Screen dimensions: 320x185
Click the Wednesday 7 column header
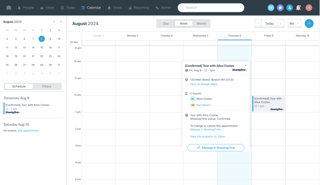[201, 36]
